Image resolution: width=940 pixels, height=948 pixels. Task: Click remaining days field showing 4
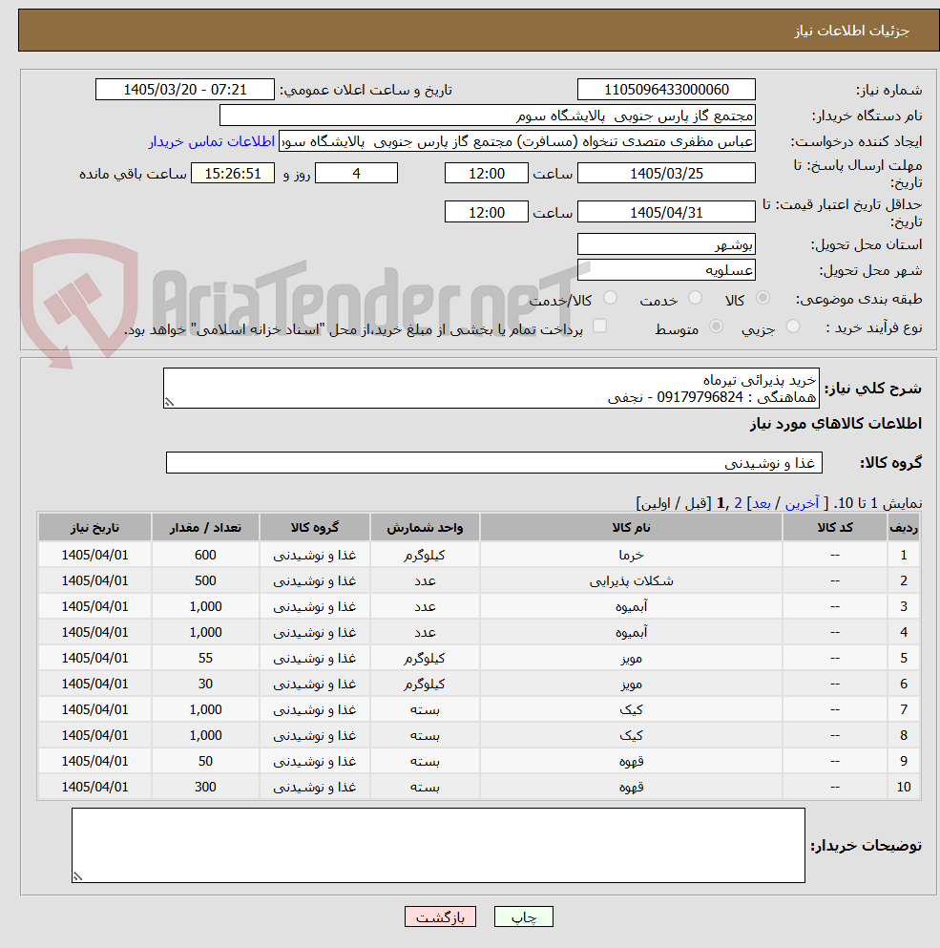pos(357,174)
